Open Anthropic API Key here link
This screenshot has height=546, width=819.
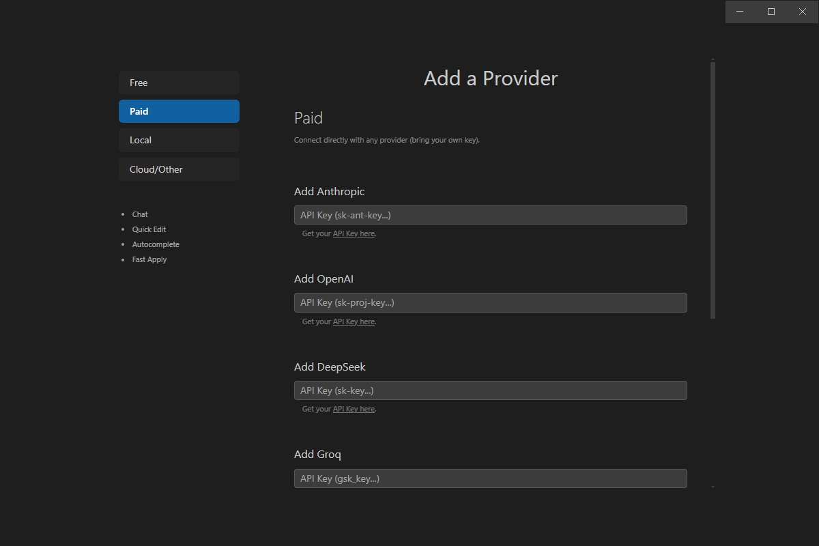point(354,233)
